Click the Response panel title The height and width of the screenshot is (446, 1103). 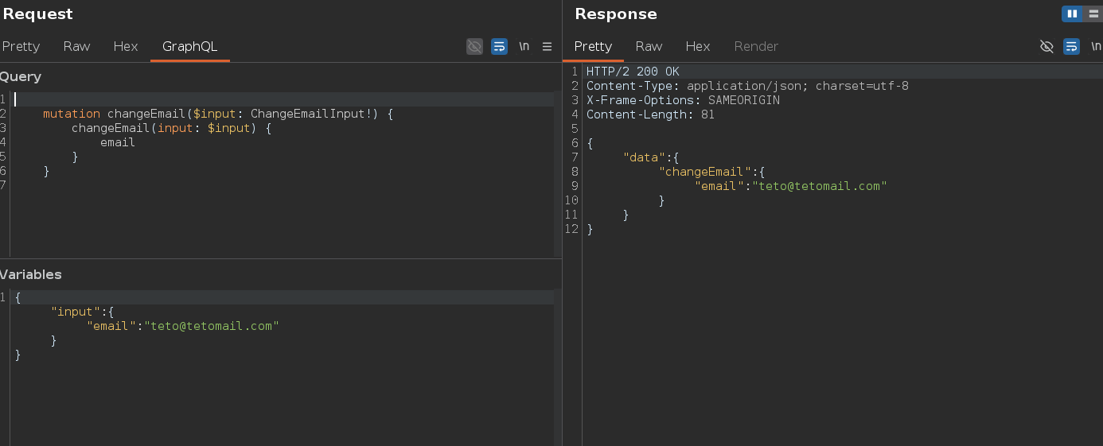pyautogui.click(x=616, y=14)
